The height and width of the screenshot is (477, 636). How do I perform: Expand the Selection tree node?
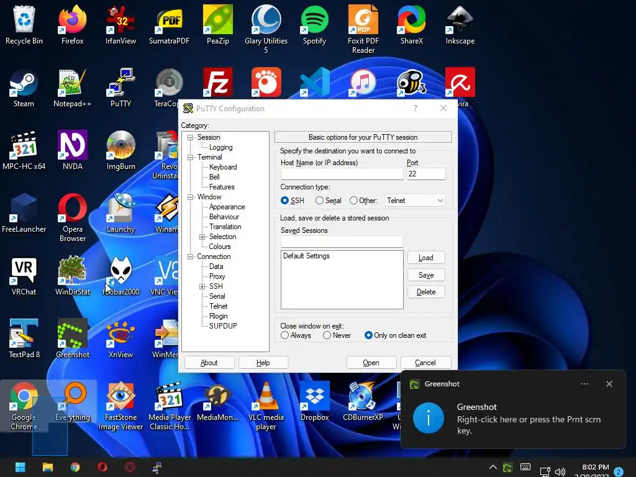tap(202, 237)
